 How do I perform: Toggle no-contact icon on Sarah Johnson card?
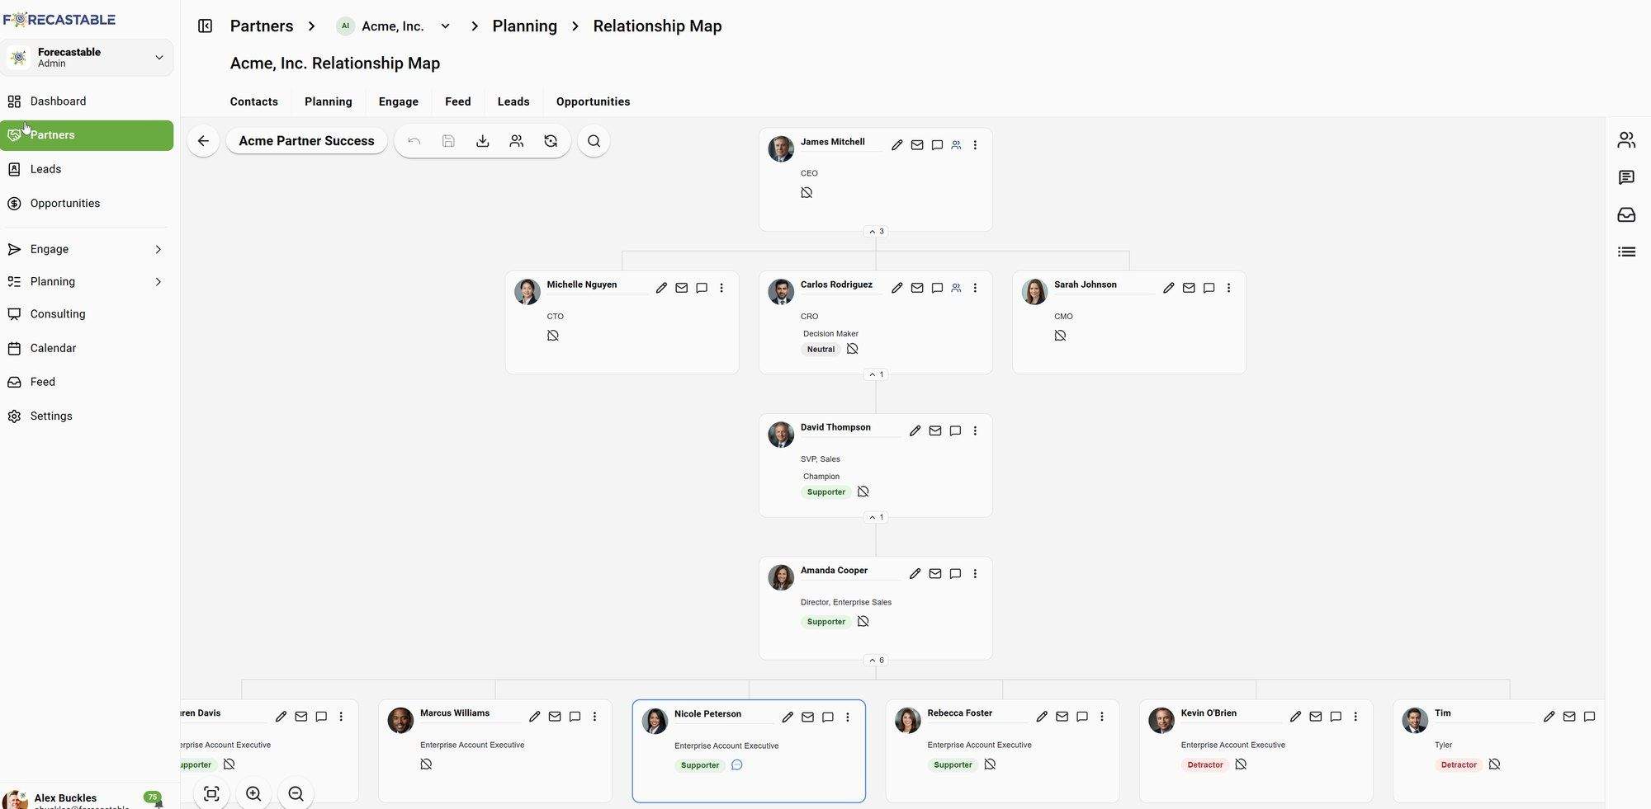pos(1060,336)
